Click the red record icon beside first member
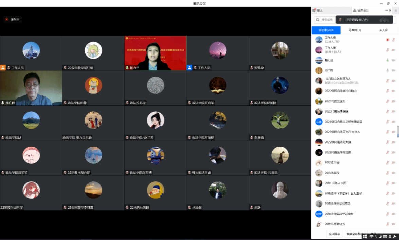The image size is (399, 240). click(387, 40)
